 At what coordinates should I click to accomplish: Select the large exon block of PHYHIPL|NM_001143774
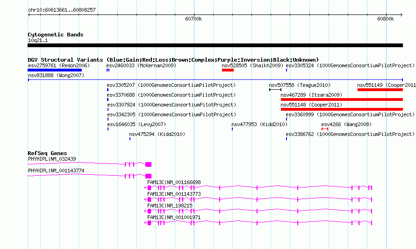pyautogui.click(x=148, y=176)
